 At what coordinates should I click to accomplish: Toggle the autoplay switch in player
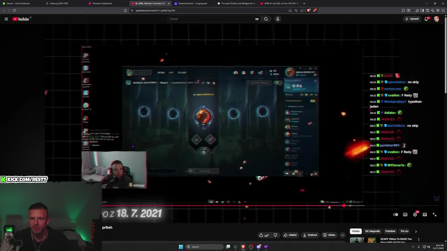tap(395, 214)
